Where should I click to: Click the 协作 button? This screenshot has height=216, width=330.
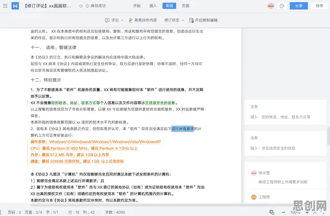(319, 6)
